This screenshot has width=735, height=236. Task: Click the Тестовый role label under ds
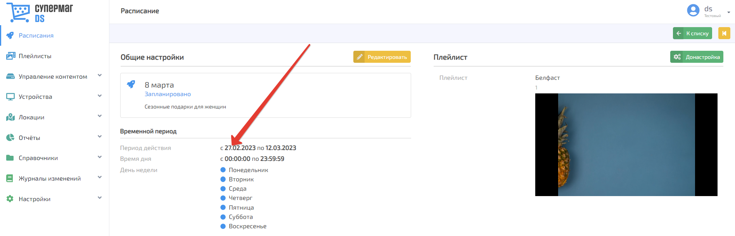[713, 16]
